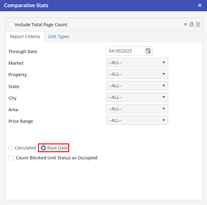Click the print report icon

pyautogui.click(x=192, y=24)
